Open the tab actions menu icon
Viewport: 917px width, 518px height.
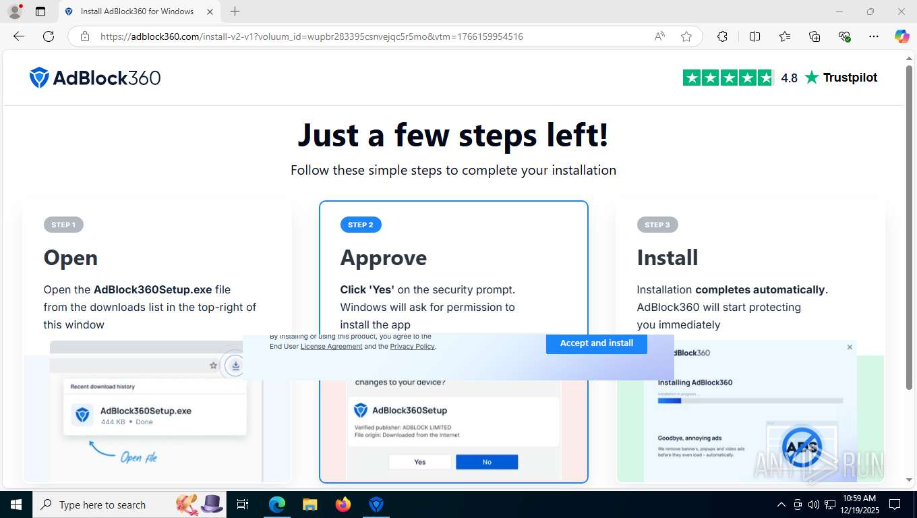[40, 11]
